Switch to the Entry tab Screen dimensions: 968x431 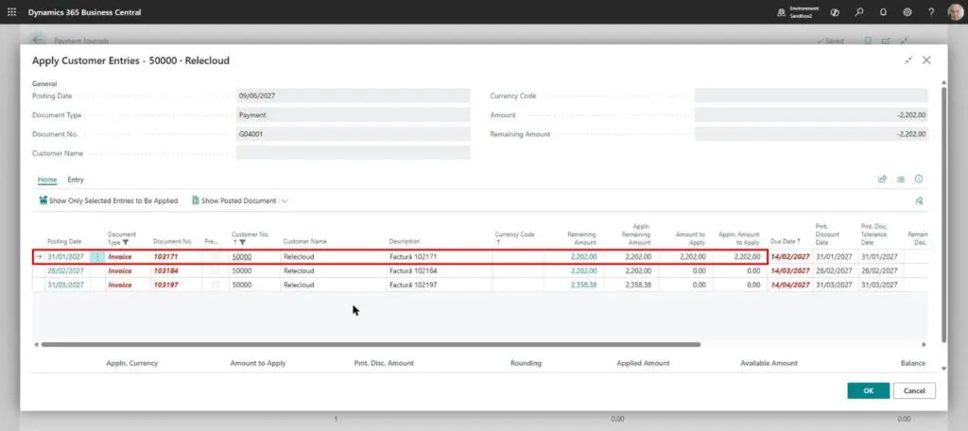[76, 180]
